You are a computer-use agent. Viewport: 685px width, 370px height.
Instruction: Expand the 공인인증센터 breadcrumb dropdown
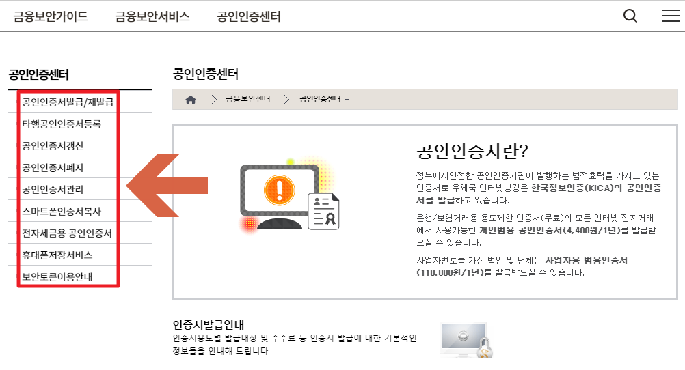(x=324, y=99)
